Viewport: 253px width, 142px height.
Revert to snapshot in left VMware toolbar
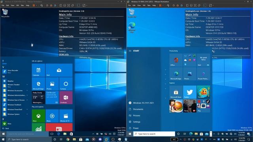coord(51,5)
